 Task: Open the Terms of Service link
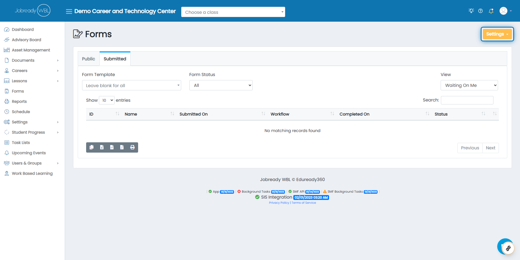[304, 203]
